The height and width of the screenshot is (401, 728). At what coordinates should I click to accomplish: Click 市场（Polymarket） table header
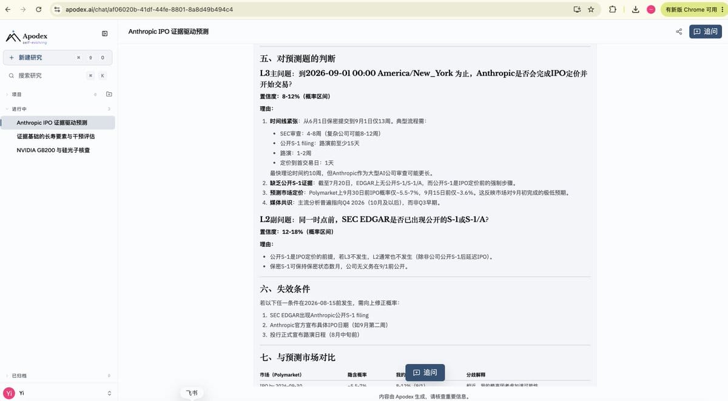pos(281,375)
